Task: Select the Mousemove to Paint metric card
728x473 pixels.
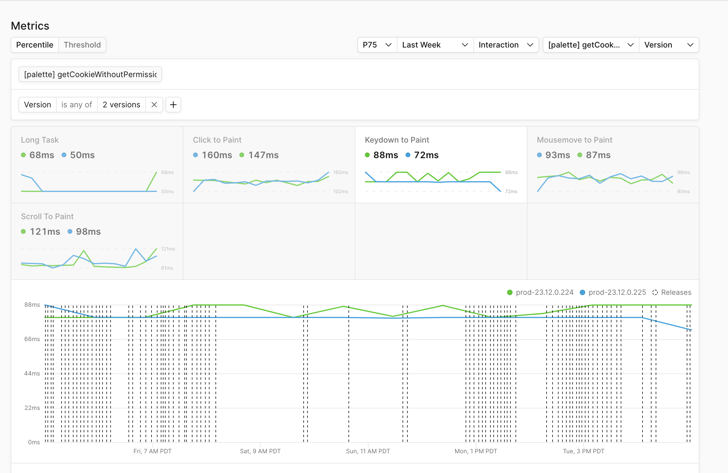Action: pyautogui.click(x=613, y=165)
